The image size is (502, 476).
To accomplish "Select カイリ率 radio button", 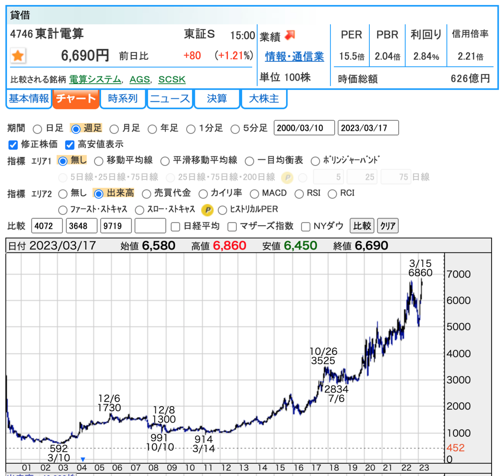I will (x=203, y=194).
